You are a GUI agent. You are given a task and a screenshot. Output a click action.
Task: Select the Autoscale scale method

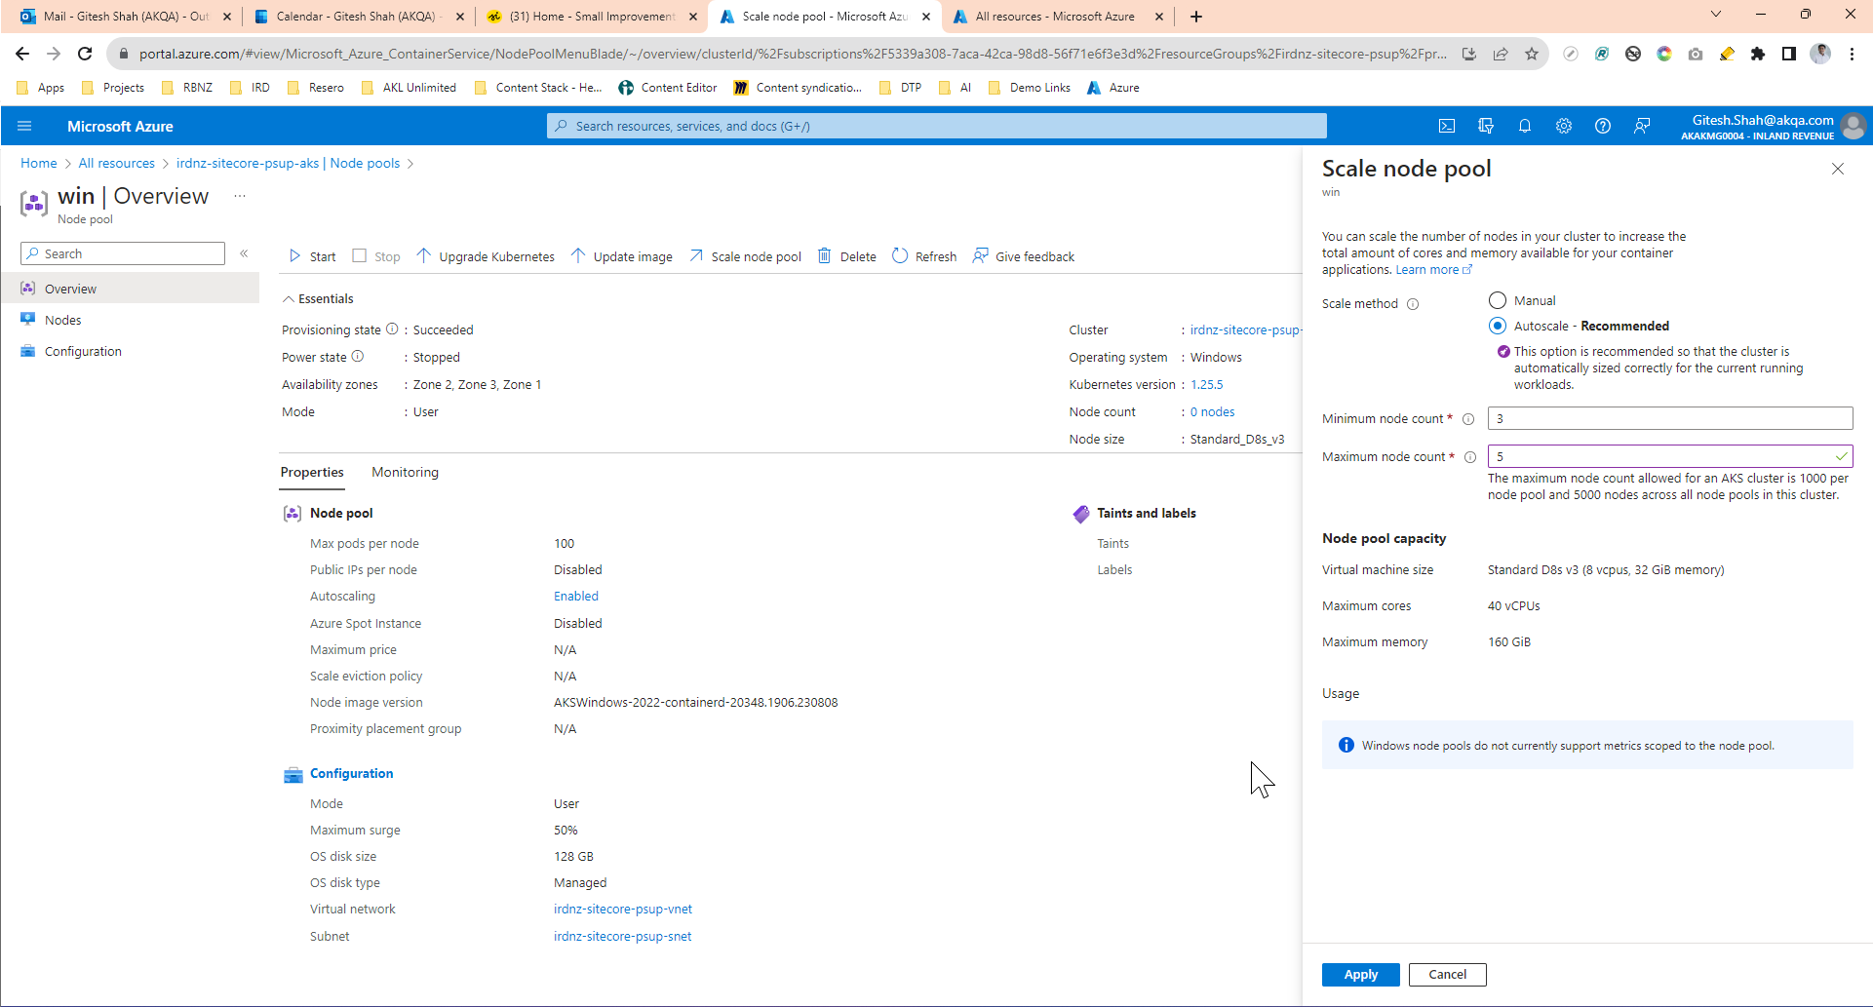click(1498, 326)
